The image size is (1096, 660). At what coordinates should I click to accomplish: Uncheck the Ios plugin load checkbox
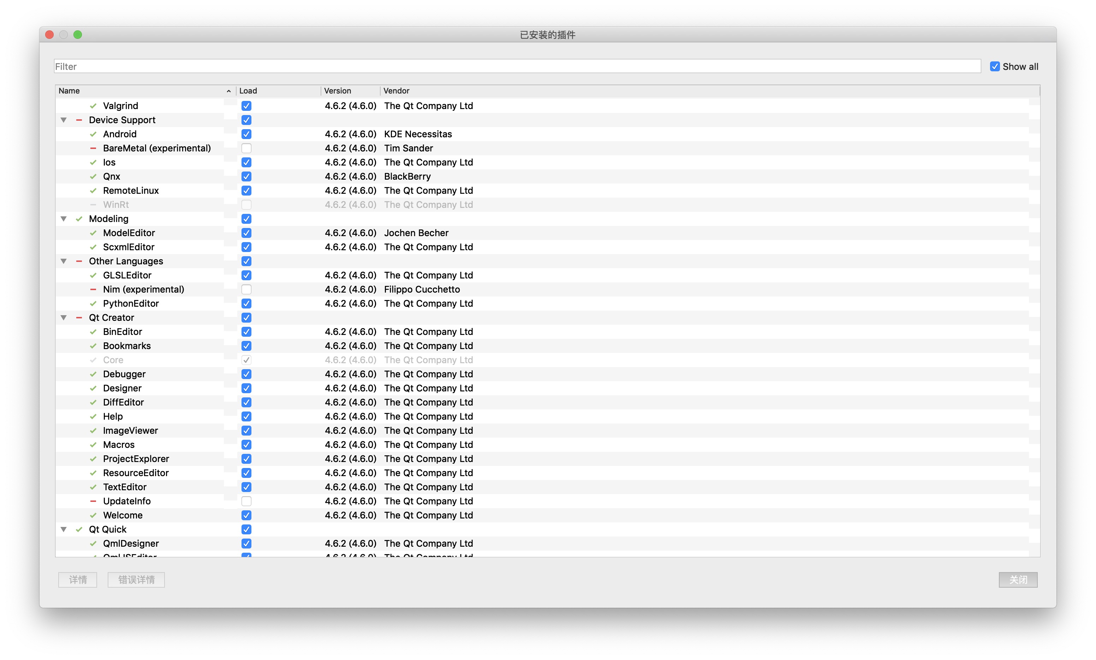point(246,162)
